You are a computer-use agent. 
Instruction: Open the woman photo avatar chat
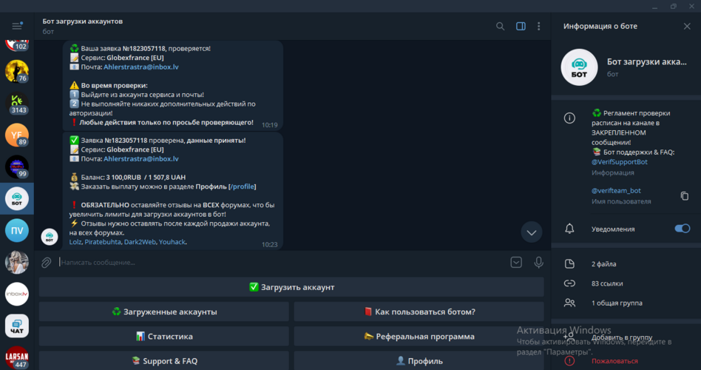click(x=17, y=262)
